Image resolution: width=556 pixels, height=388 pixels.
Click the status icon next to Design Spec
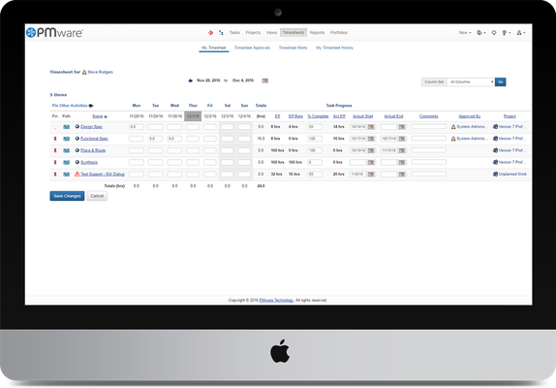pyautogui.click(x=77, y=126)
